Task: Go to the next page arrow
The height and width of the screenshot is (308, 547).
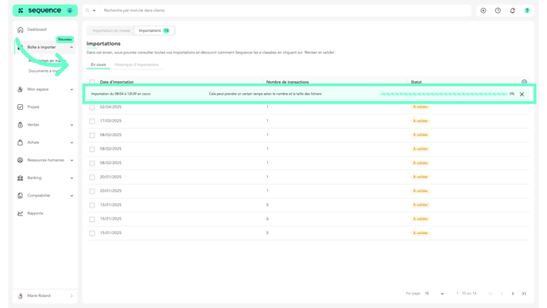Action: coord(513,294)
